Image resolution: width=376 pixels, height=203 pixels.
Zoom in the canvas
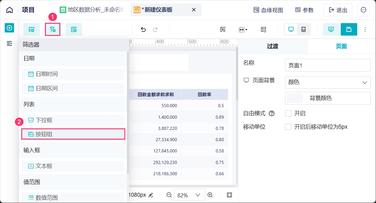(210, 195)
